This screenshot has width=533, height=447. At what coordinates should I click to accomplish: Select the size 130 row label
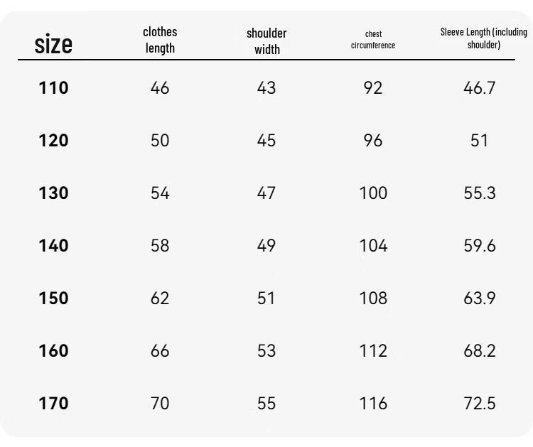pyautogui.click(x=54, y=193)
